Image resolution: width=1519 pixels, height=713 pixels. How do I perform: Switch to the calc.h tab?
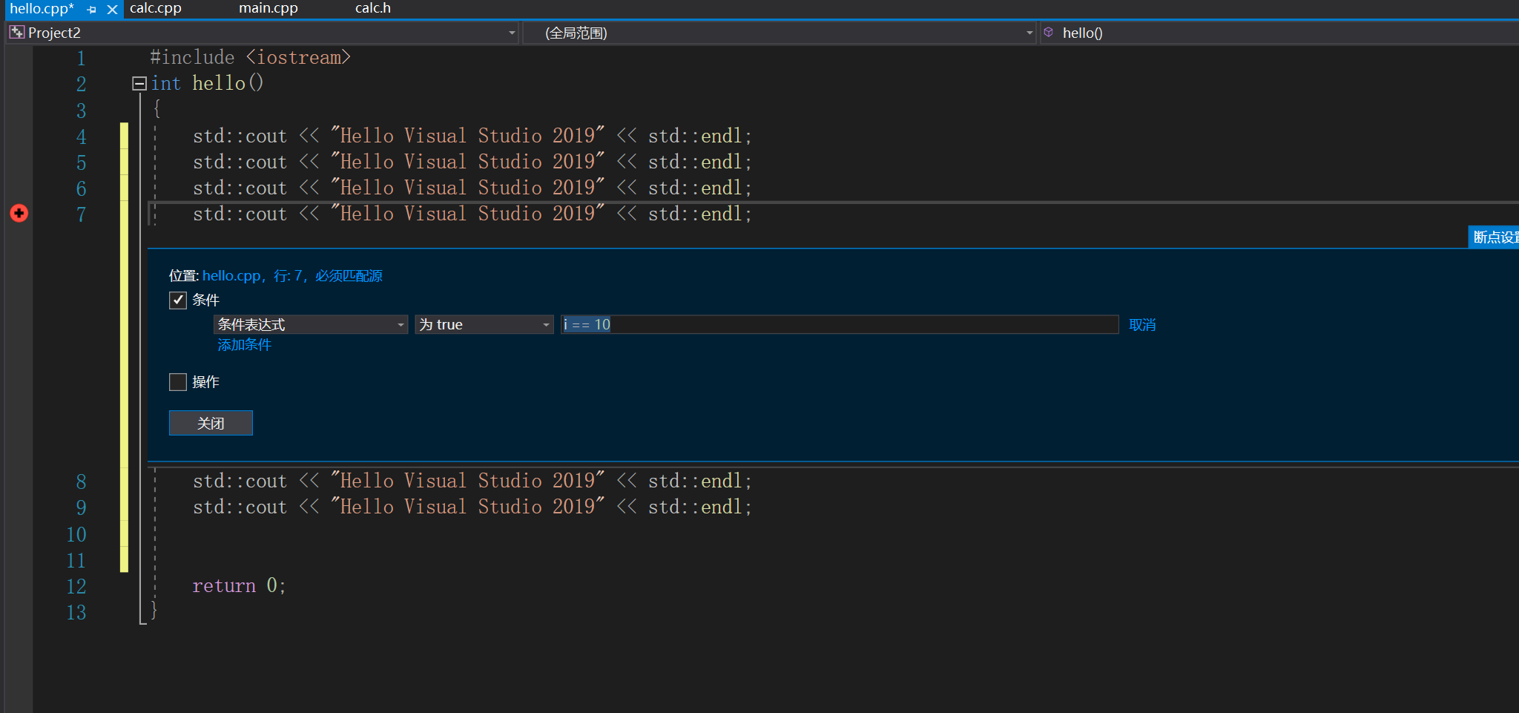373,8
